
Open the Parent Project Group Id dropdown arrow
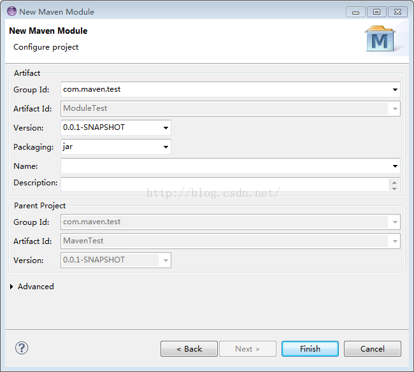(x=395, y=222)
